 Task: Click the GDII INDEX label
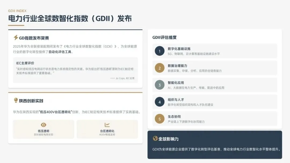coord(17,11)
